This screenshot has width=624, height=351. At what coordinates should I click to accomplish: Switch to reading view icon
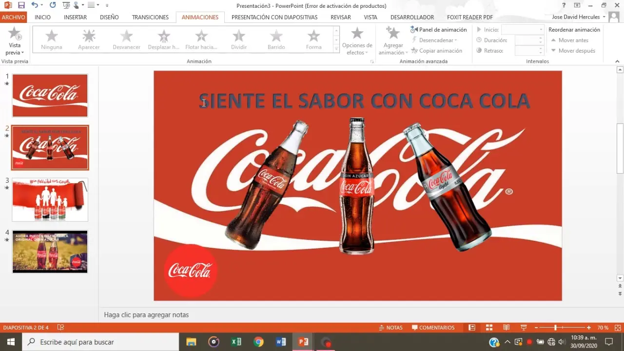click(x=507, y=328)
